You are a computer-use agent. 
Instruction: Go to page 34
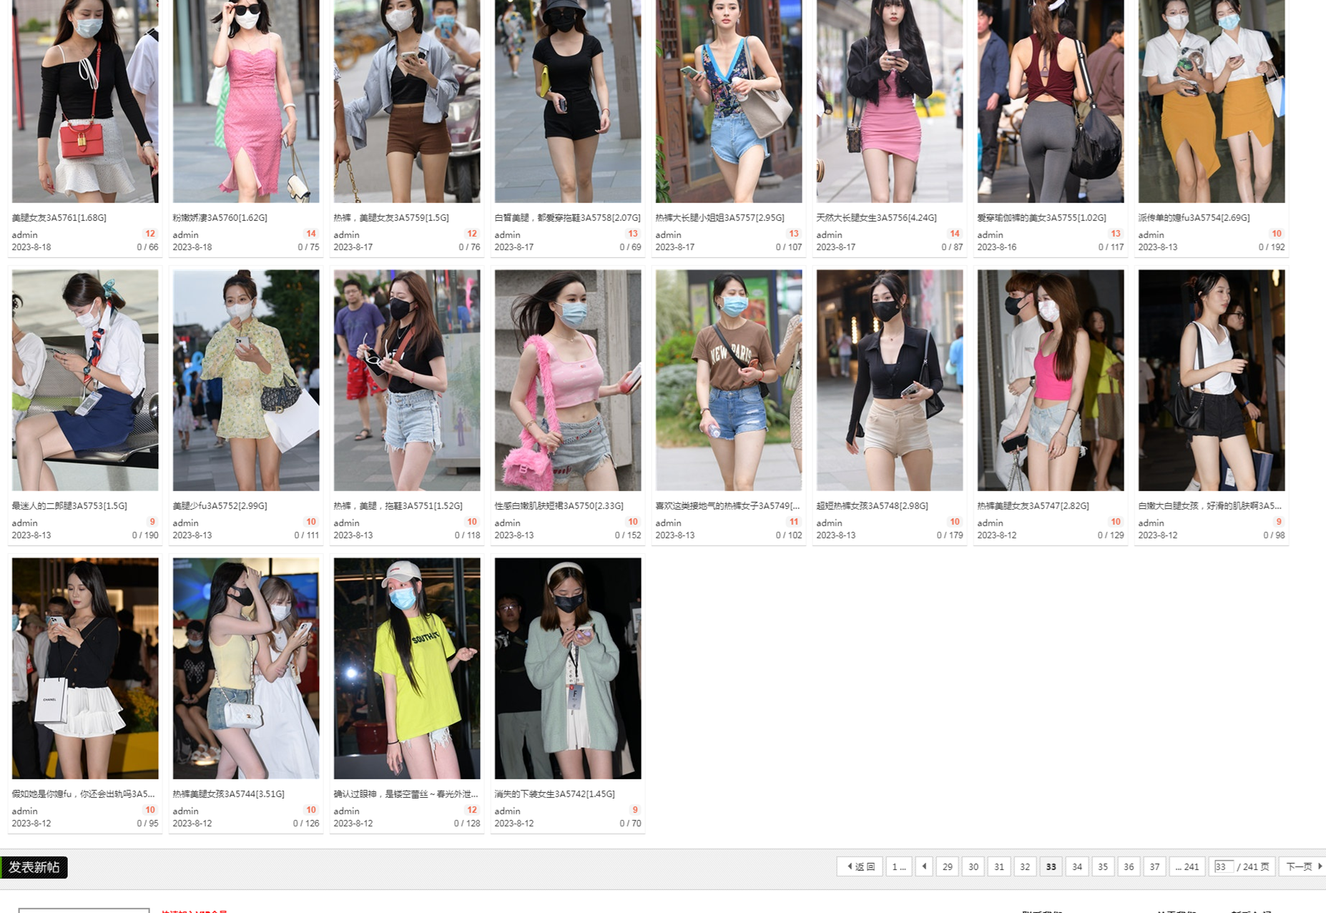pyautogui.click(x=1077, y=867)
